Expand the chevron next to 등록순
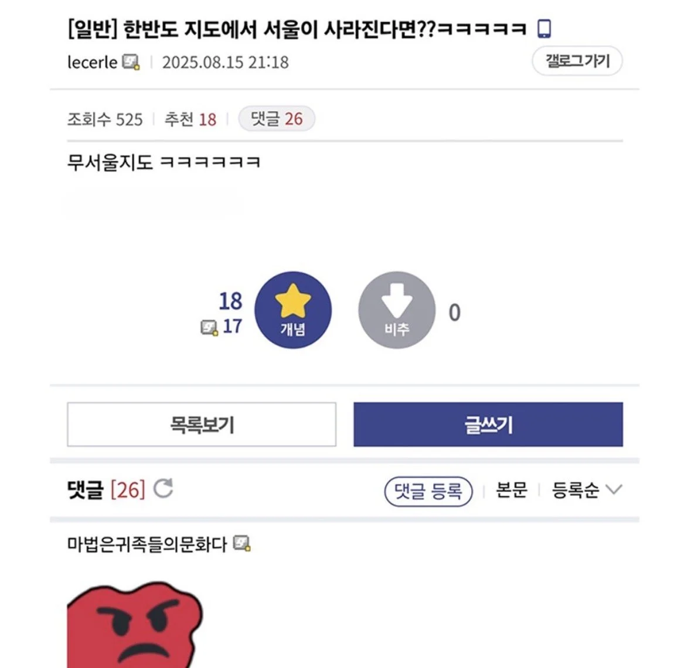This screenshot has width=691, height=668. [614, 489]
